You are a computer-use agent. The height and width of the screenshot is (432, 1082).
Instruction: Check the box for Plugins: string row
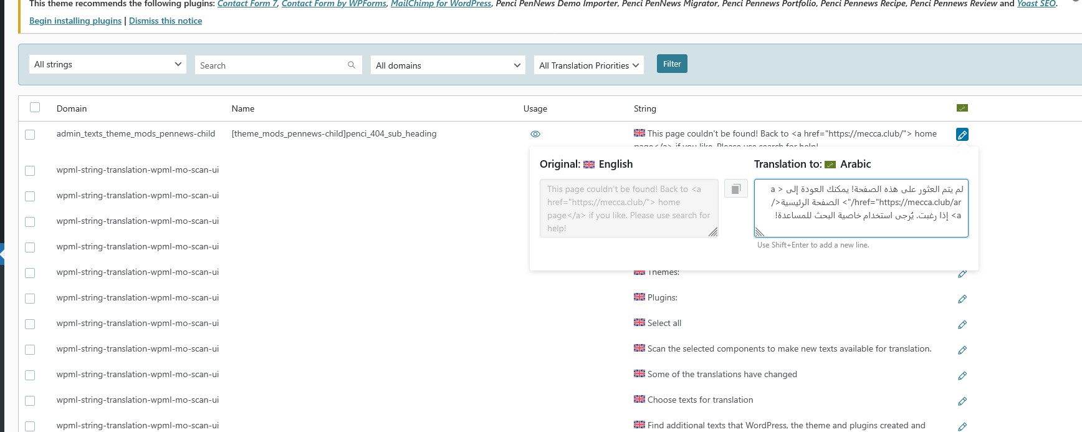(30, 299)
